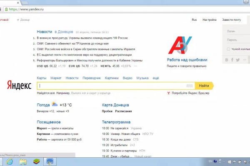This screenshot has width=250, height=166.
Task: Open the 'Переводчик' service tab
Action: tap(92, 78)
